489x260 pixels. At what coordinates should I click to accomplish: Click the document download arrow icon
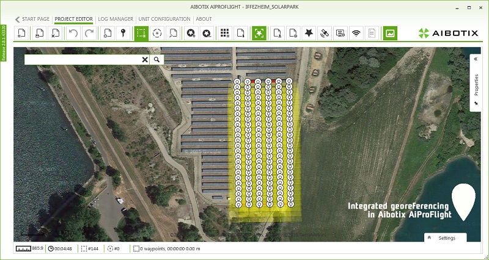point(241,33)
